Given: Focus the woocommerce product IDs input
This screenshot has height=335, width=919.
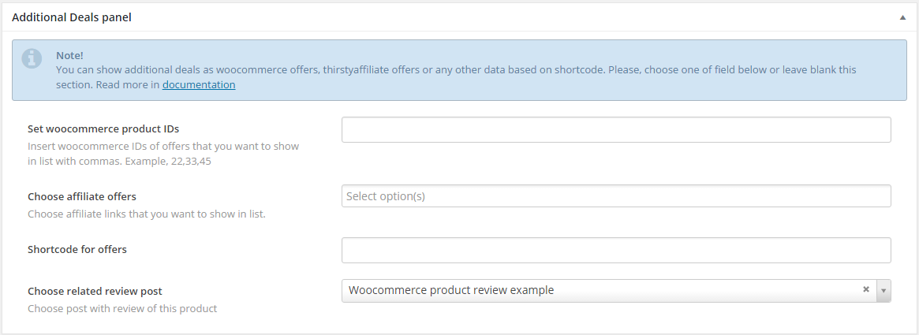Looking at the screenshot, I should [x=615, y=130].
